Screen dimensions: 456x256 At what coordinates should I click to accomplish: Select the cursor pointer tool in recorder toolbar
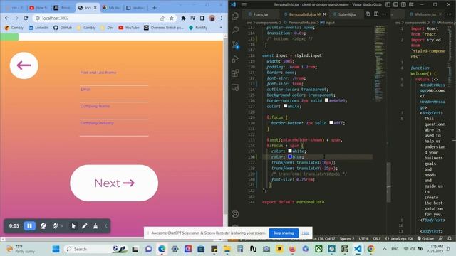[73, 226]
